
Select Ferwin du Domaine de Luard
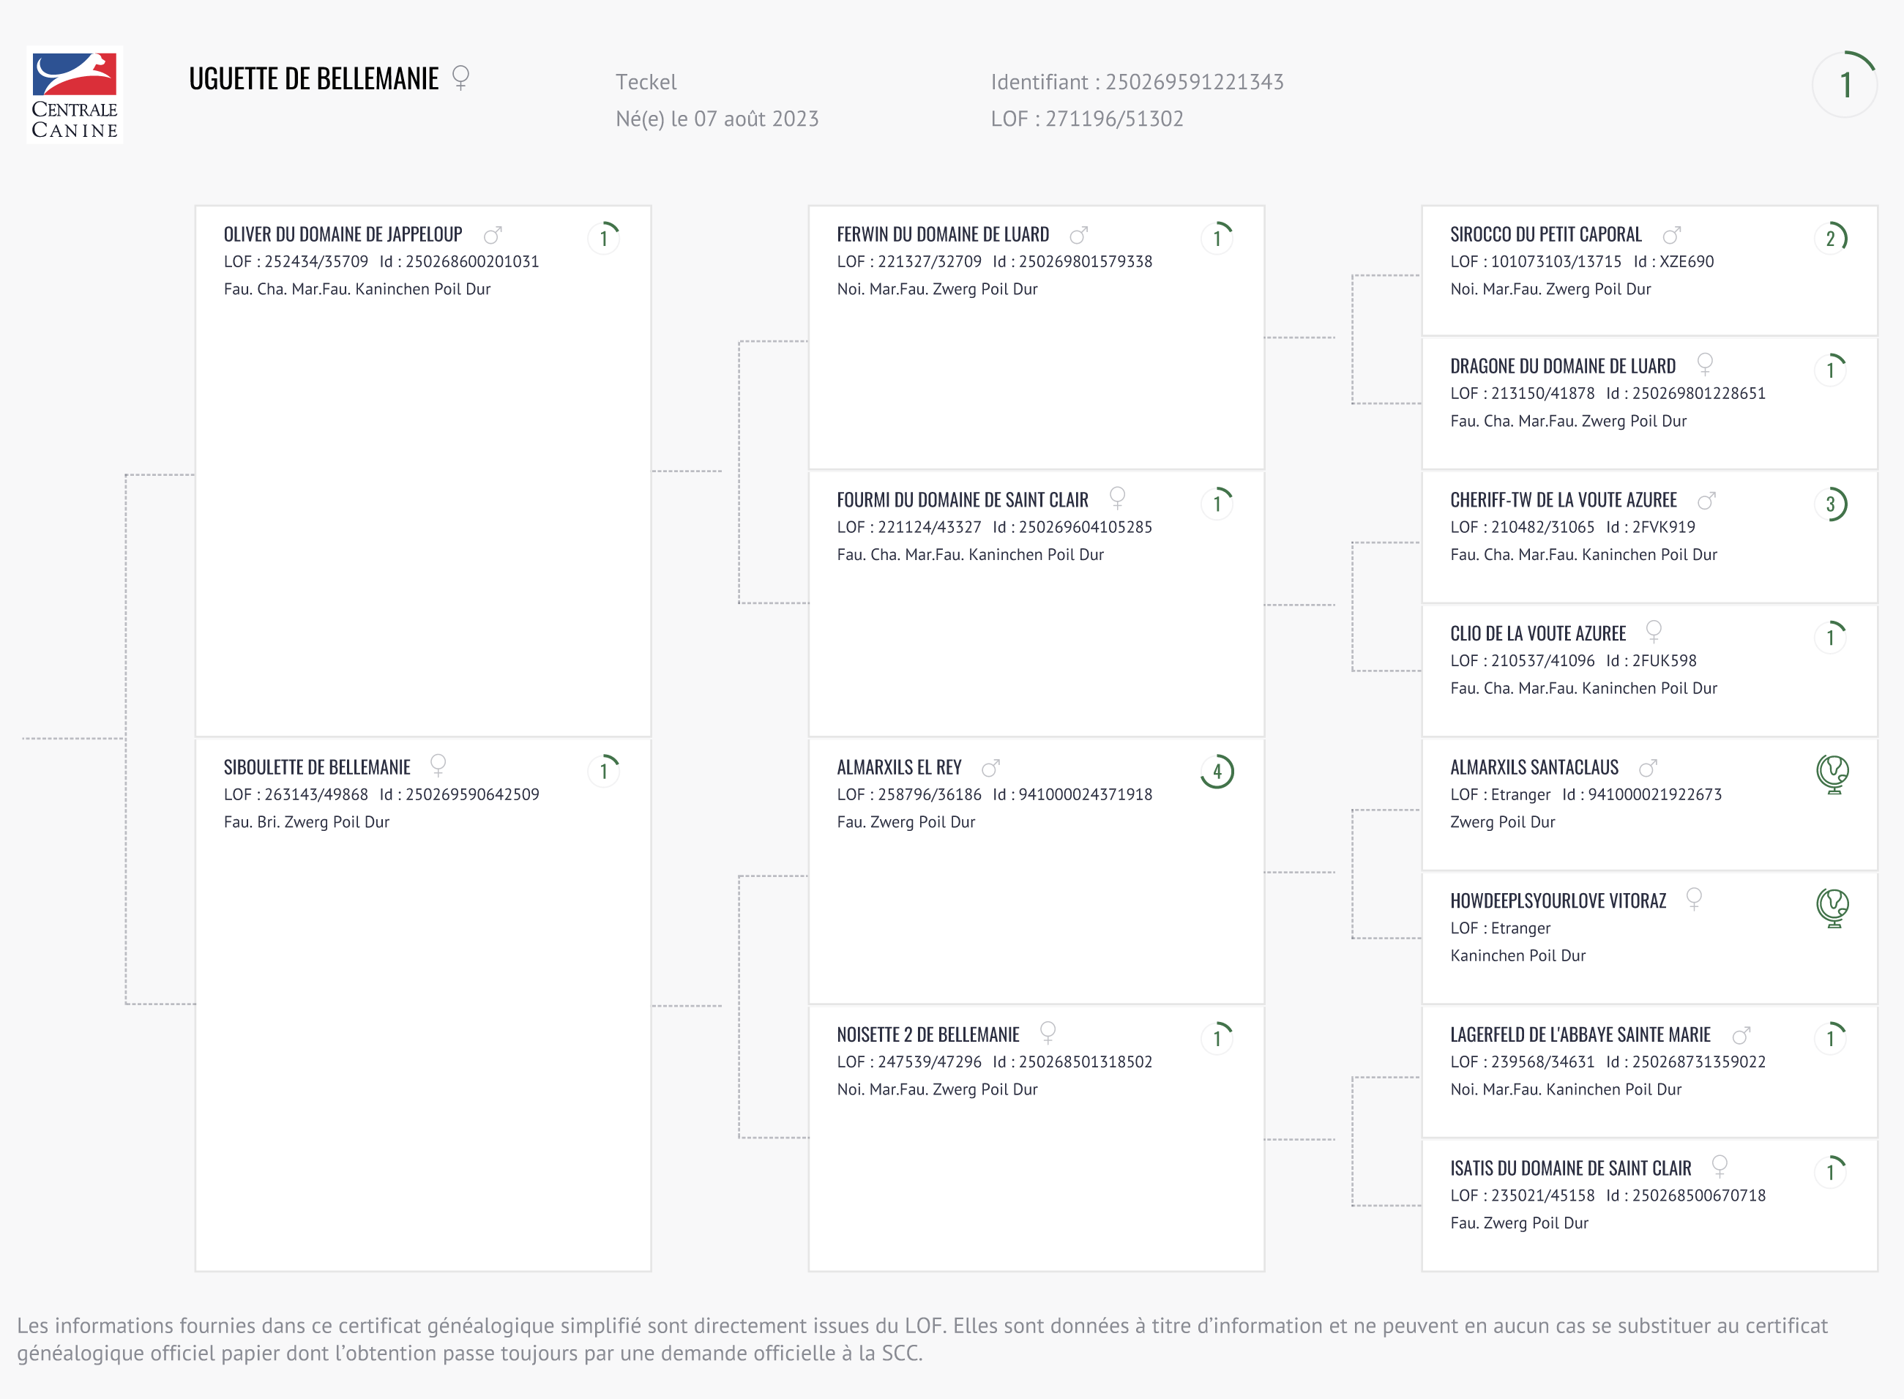[x=942, y=234]
